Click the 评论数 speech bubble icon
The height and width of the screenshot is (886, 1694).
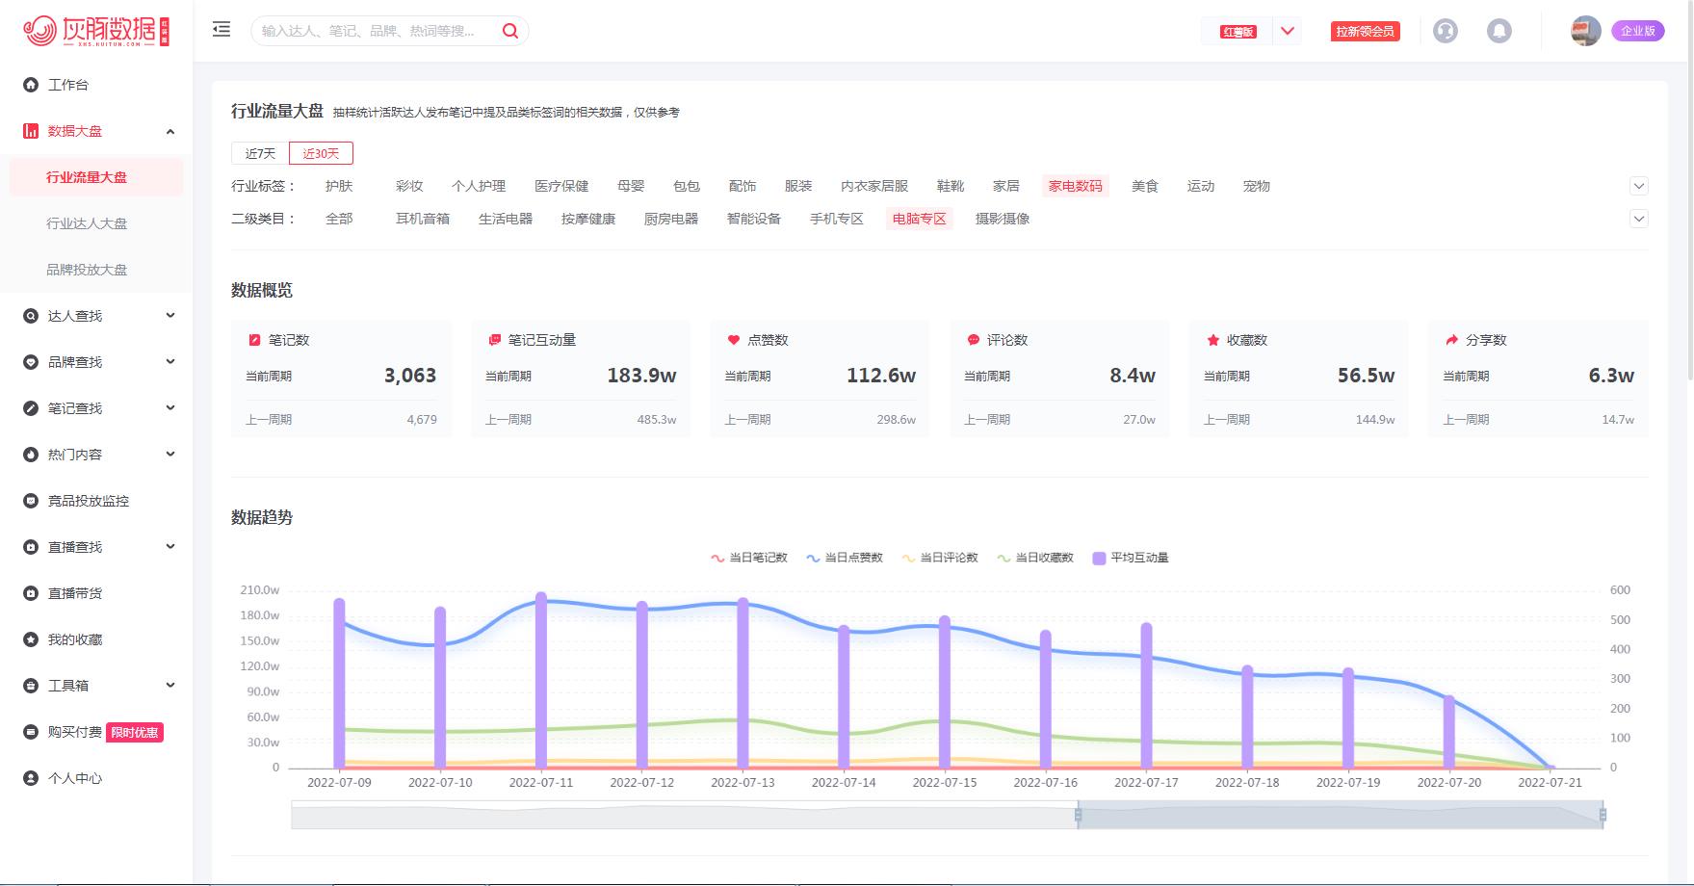coord(974,340)
